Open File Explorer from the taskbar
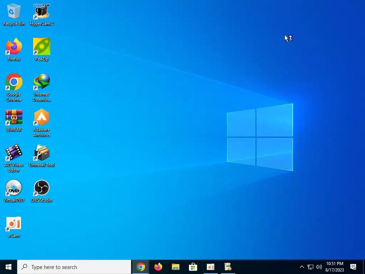The height and width of the screenshot is (274, 365). [175, 267]
